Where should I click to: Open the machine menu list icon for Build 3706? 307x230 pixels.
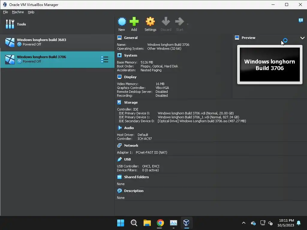(x=105, y=60)
